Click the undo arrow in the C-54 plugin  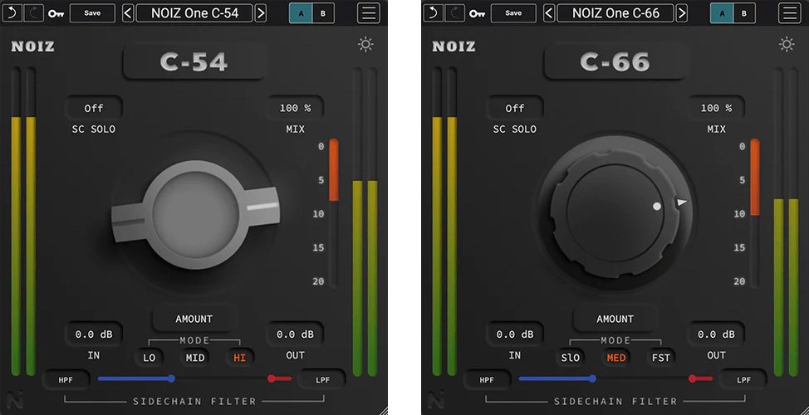[x=12, y=12]
